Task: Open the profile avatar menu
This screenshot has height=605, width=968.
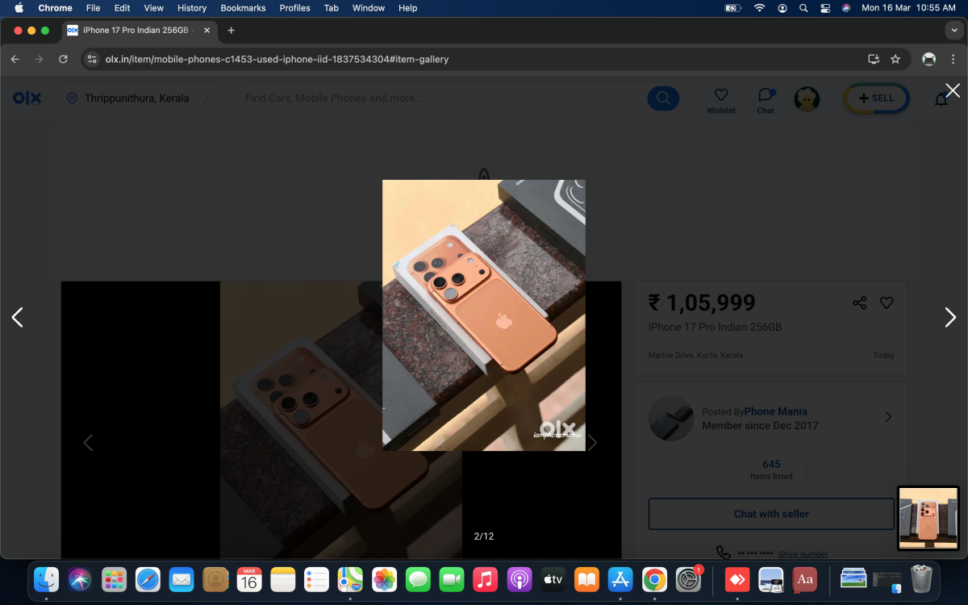Action: 807,98
